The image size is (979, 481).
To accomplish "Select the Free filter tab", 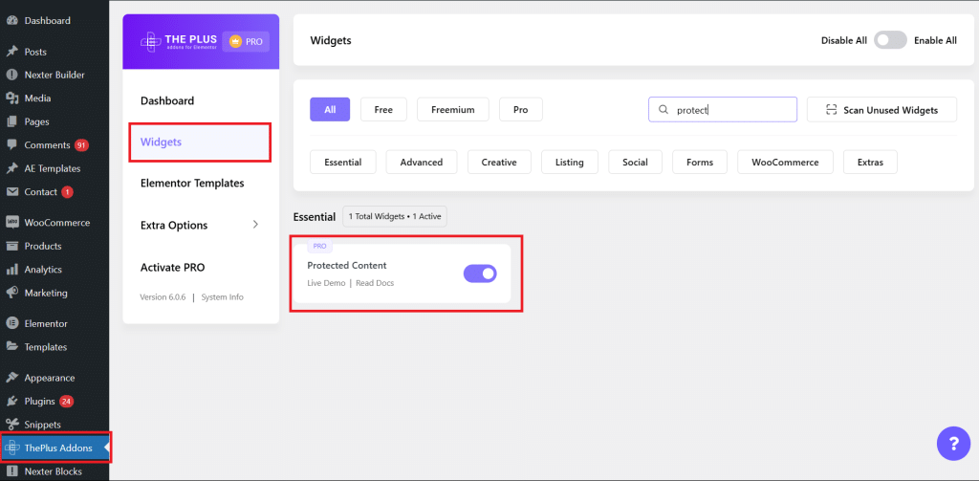I will 383,109.
